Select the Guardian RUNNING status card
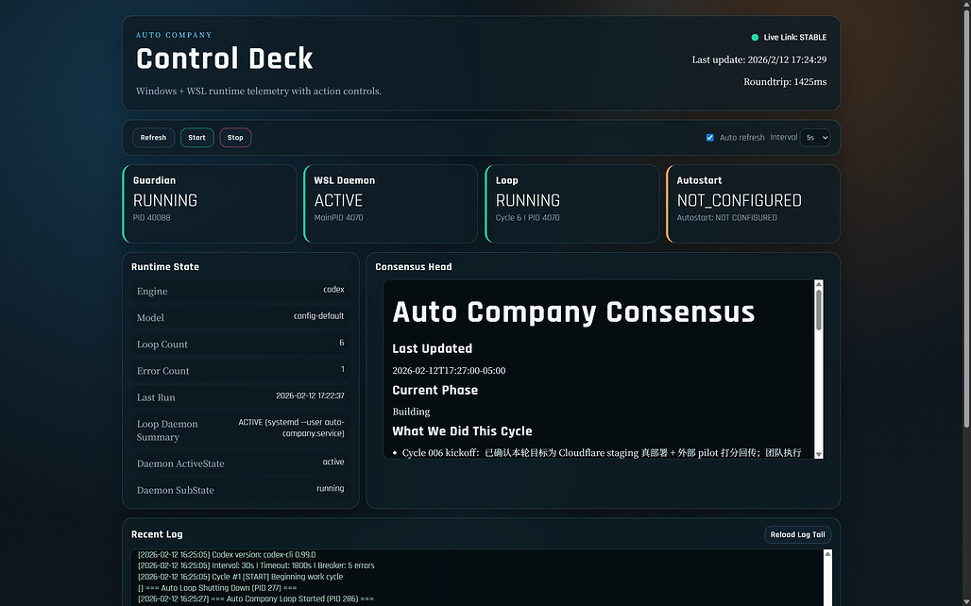Viewport: 971px width, 606px height. click(x=210, y=204)
